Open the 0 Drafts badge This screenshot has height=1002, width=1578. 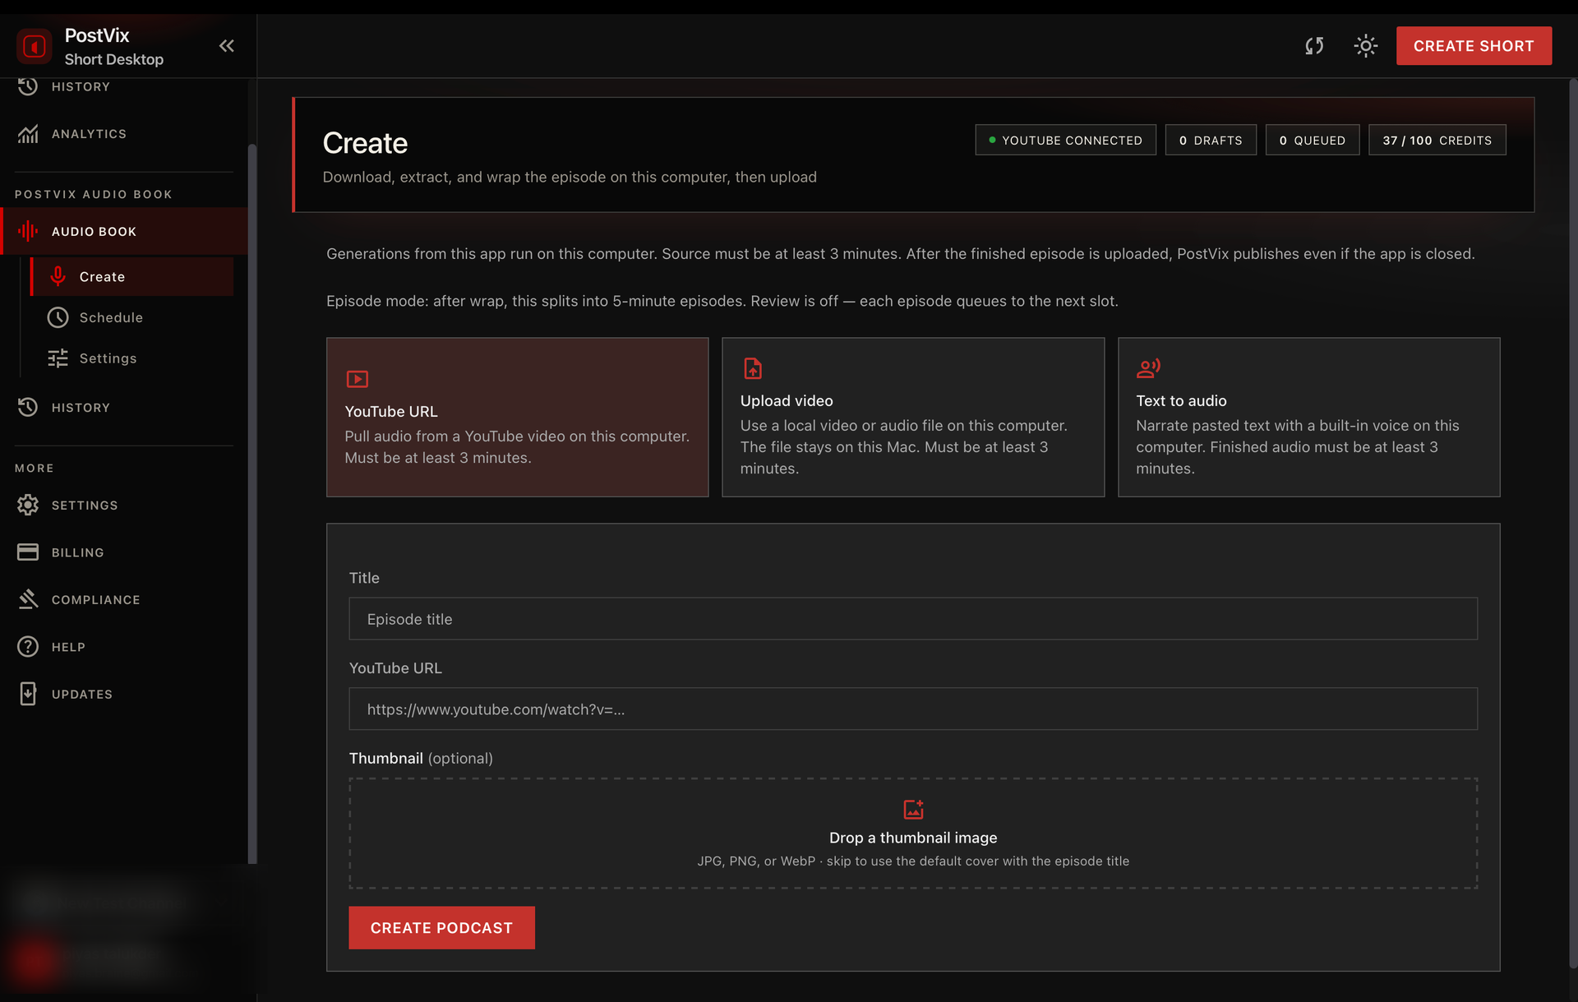(x=1211, y=141)
